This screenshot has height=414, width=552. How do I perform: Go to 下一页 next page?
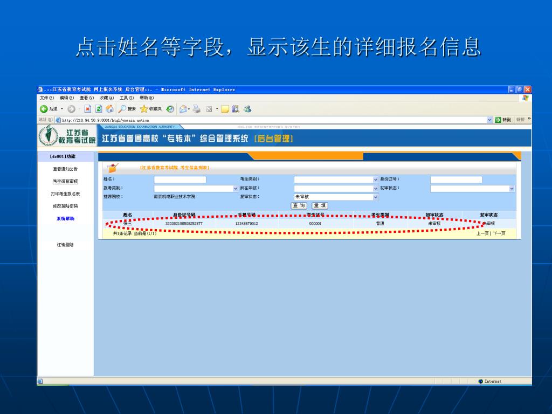pyautogui.click(x=499, y=233)
